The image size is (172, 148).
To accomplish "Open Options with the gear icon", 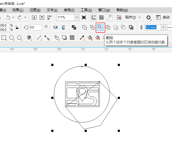I will click(149, 17).
